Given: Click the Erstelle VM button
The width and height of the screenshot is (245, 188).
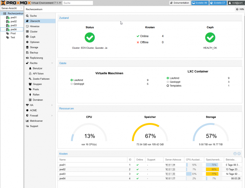Looking at the screenshot, I should (200, 3).
